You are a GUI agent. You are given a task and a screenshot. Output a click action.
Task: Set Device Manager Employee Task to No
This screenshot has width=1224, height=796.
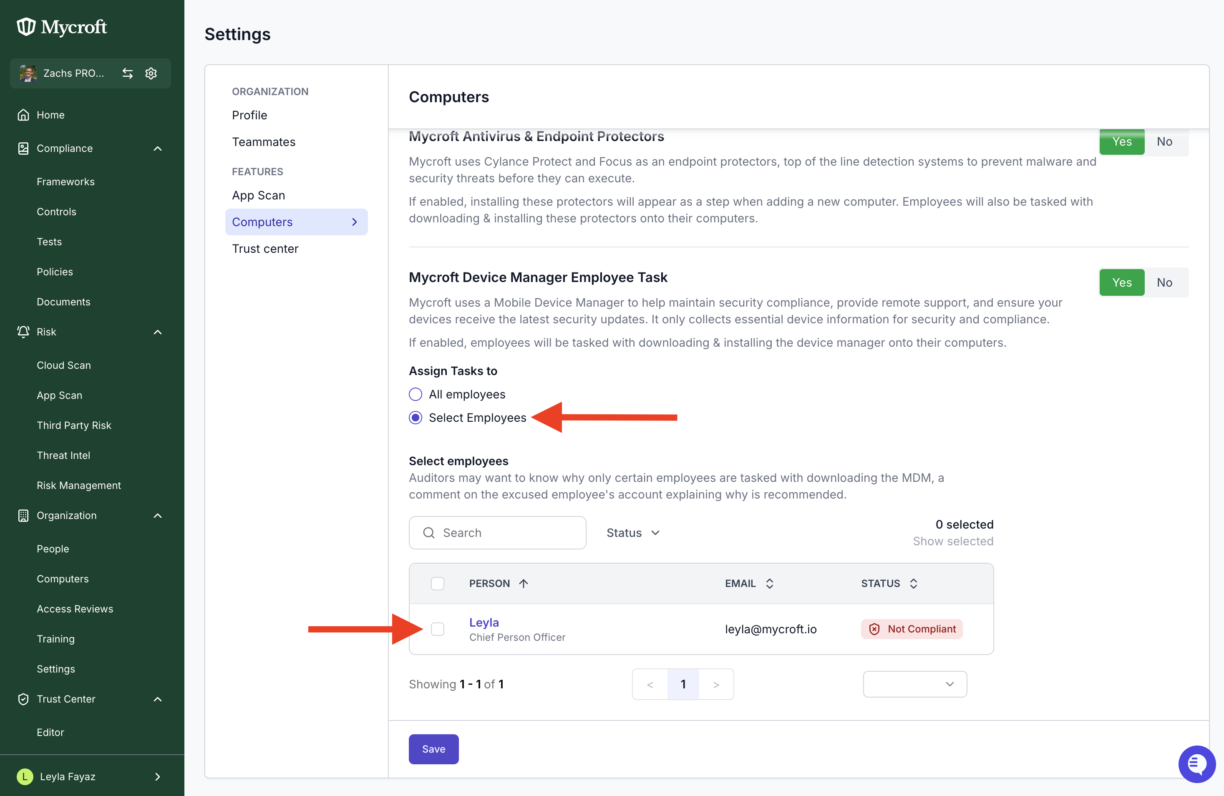pyautogui.click(x=1164, y=282)
